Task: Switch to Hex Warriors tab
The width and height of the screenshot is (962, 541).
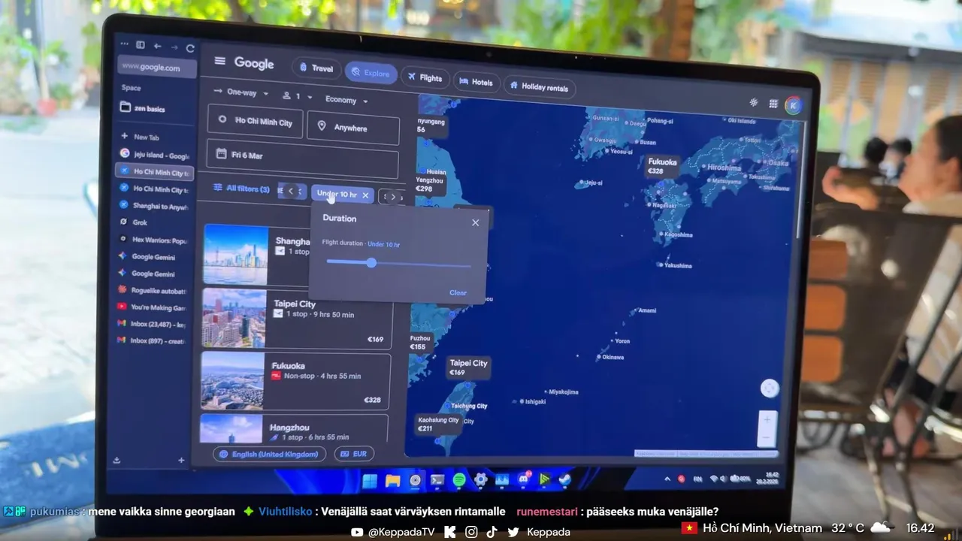Action: [153, 240]
